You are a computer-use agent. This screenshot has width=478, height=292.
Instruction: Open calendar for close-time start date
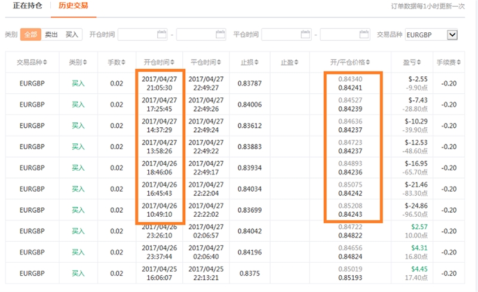tap(305, 34)
